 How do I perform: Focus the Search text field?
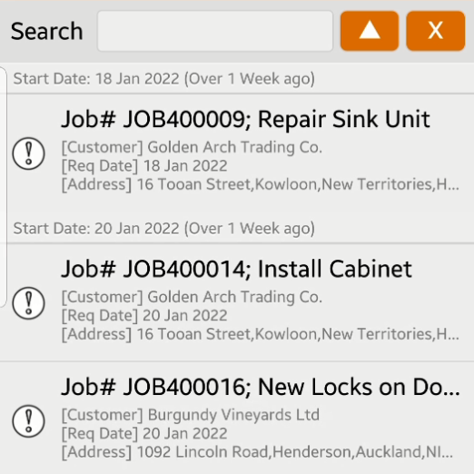[215, 31]
